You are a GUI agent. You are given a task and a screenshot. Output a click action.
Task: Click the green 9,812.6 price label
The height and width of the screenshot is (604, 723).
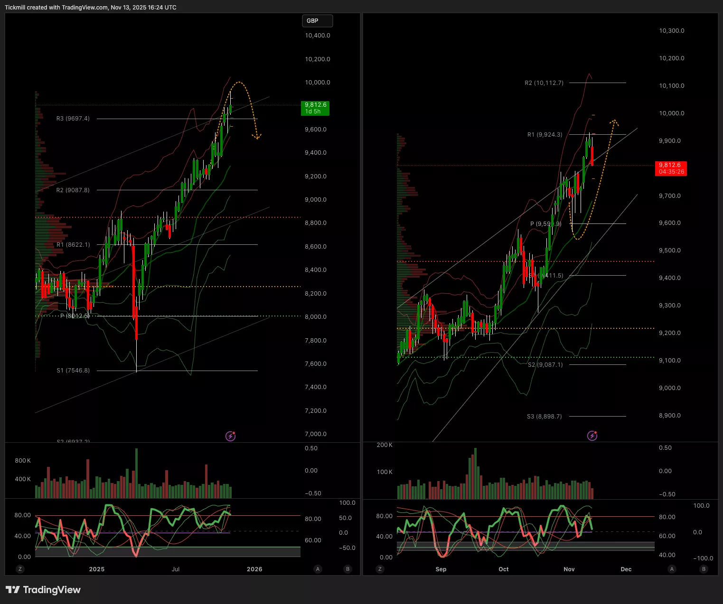pyautogui.click(x=315, y=108)
